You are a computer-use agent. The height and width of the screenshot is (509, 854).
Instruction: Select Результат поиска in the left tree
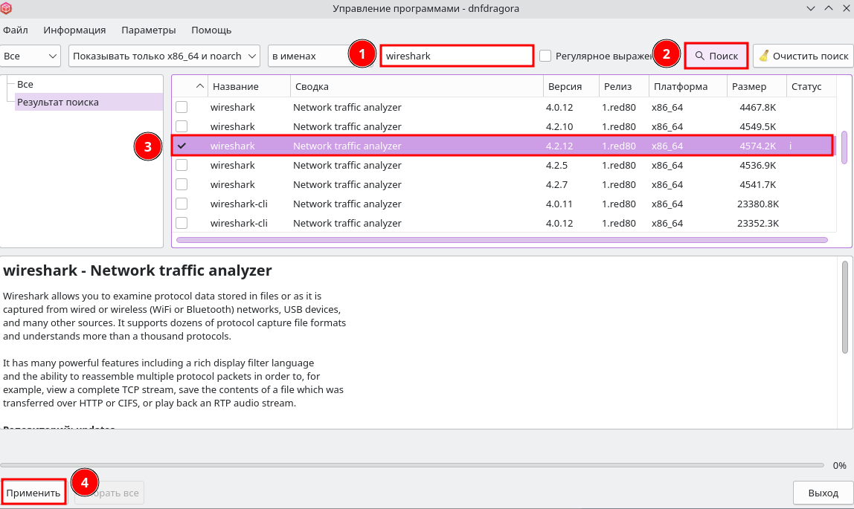coord(58,103)
